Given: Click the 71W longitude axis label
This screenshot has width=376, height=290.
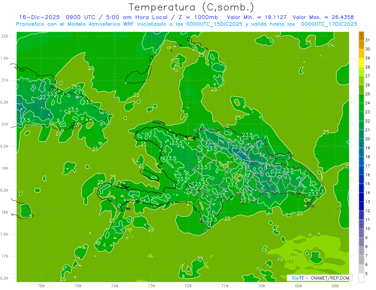Looking at the screenshot, I should coord(225,286).
